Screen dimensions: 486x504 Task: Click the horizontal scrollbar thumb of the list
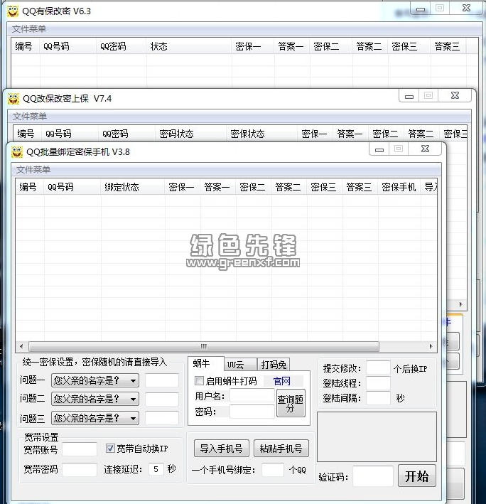[204, 346]
